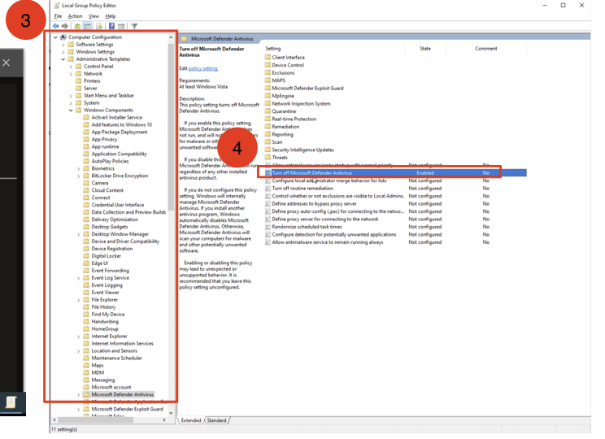Click the Filter funnel toolbar icon
The width and height of the screenshot is (605, 439).
click(134, 26)
